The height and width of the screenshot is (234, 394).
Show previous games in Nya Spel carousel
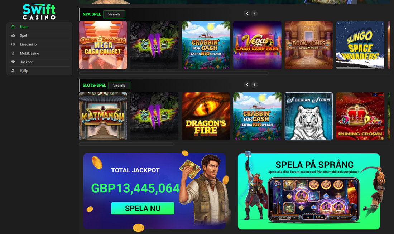coord(247,13)
